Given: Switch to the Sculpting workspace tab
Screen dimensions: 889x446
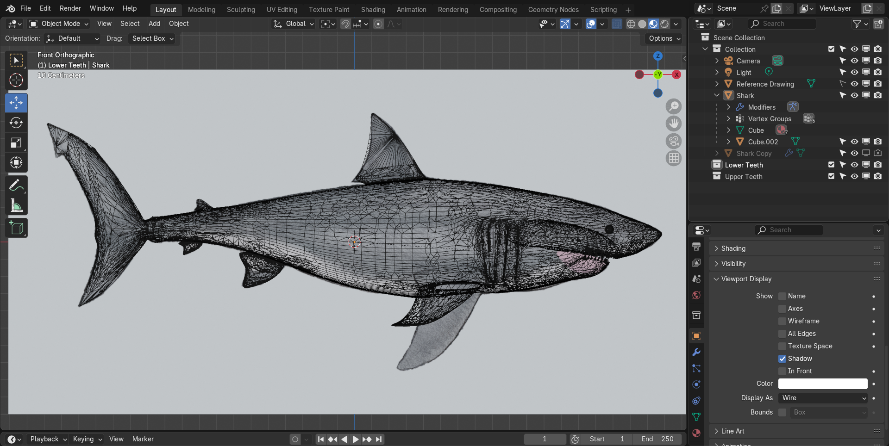Looking at the screenshot, I should [241, 9].
